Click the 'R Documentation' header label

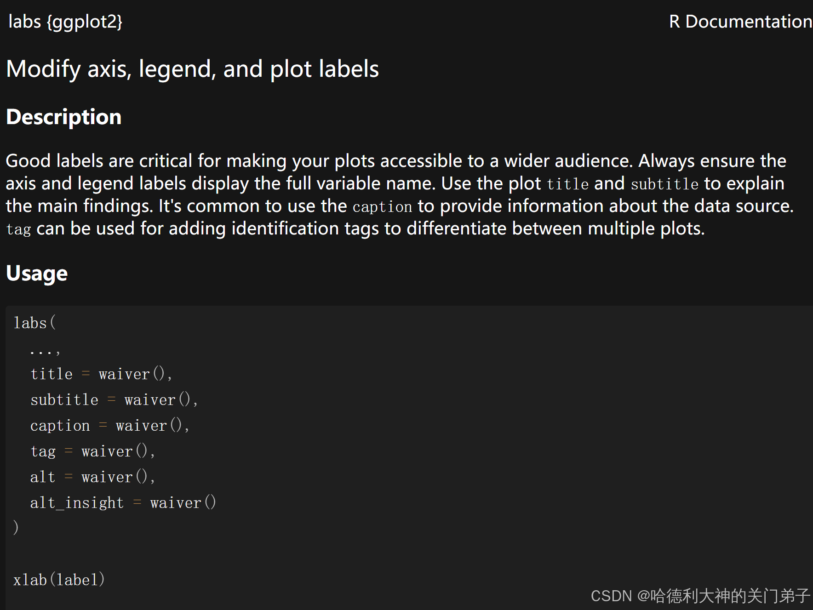coord(740,22)
